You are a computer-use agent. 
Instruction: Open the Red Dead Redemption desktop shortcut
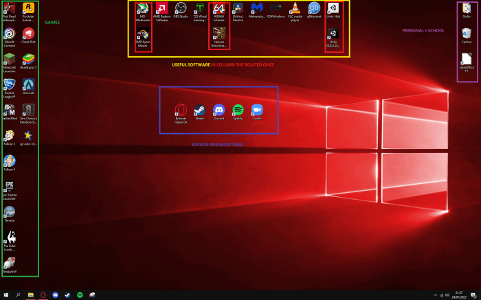pos(9,12)
